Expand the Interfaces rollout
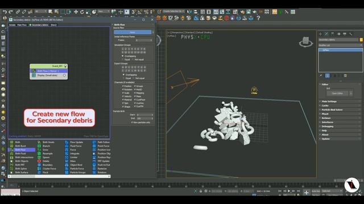 tap(340, 122)
